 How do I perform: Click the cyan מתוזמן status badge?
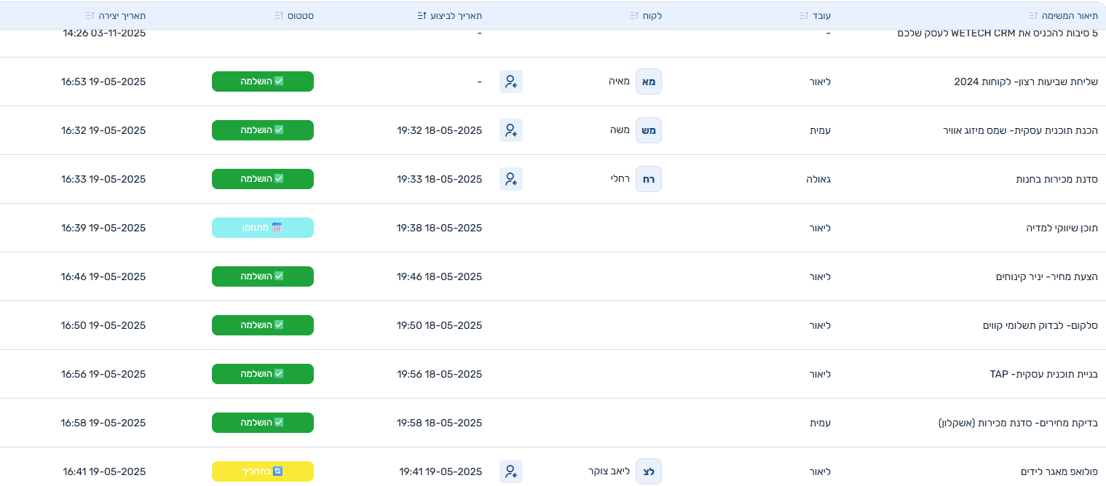[263, 228]
